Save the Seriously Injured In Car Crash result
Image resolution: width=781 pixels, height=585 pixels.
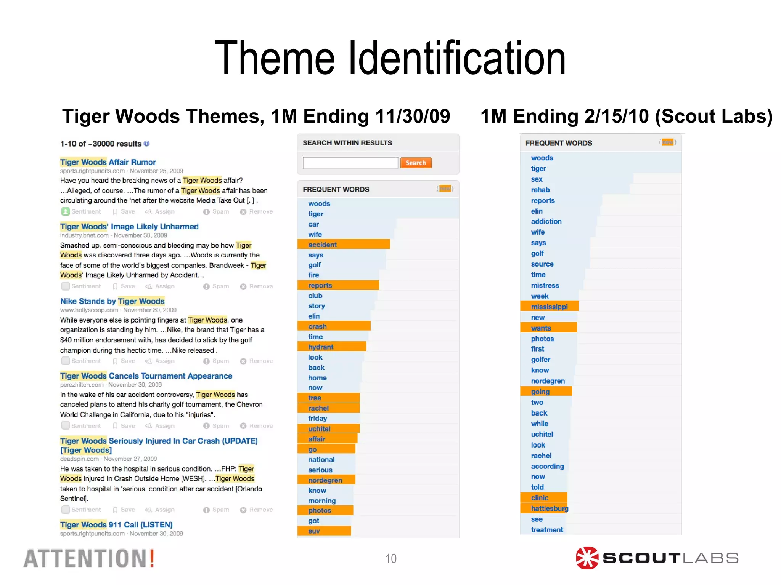point(124,510)
